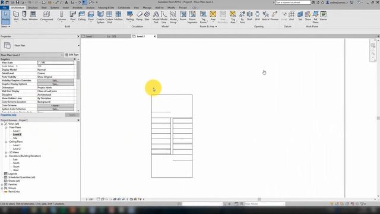Expand the Room & Area panel dropdown

208,26
